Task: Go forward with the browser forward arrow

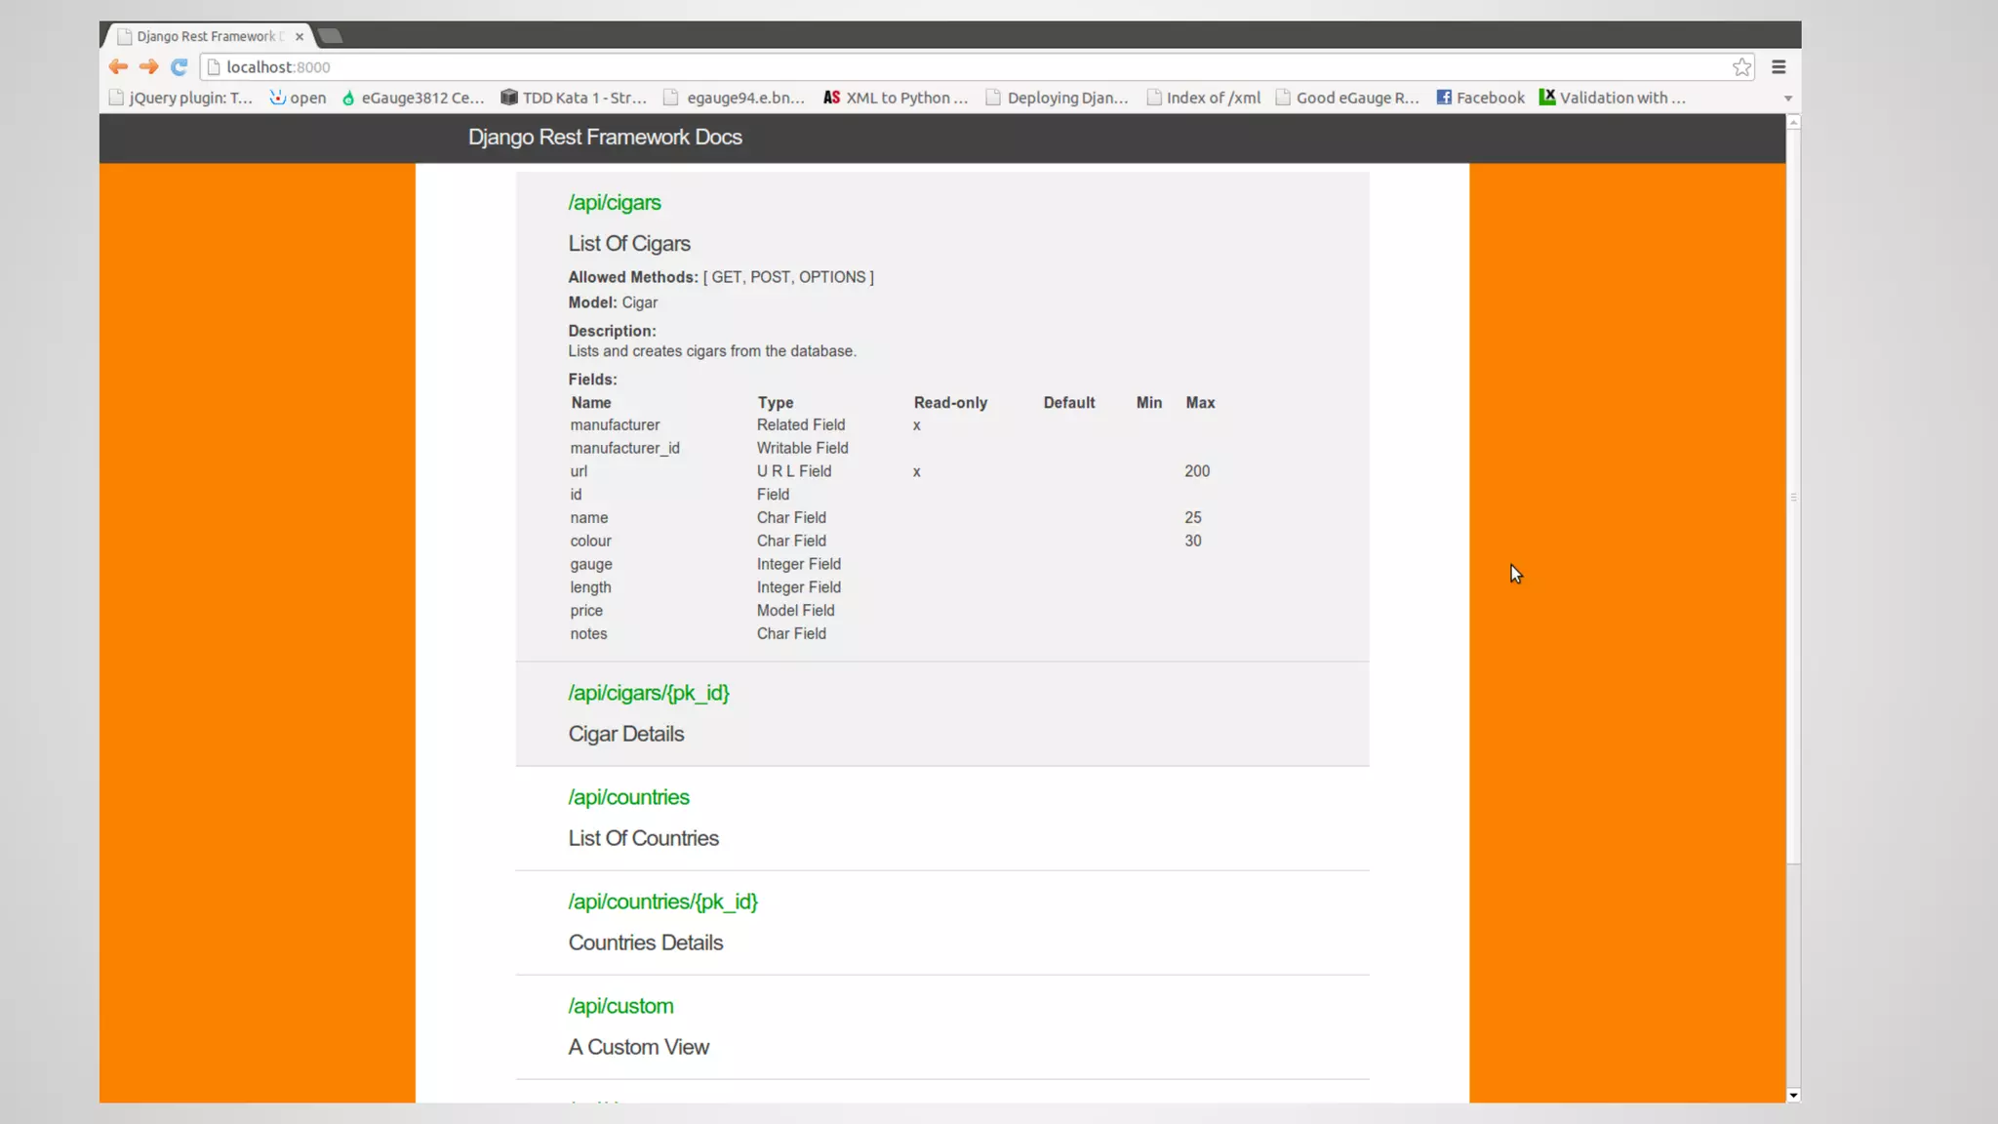Action: click(148, 66)
